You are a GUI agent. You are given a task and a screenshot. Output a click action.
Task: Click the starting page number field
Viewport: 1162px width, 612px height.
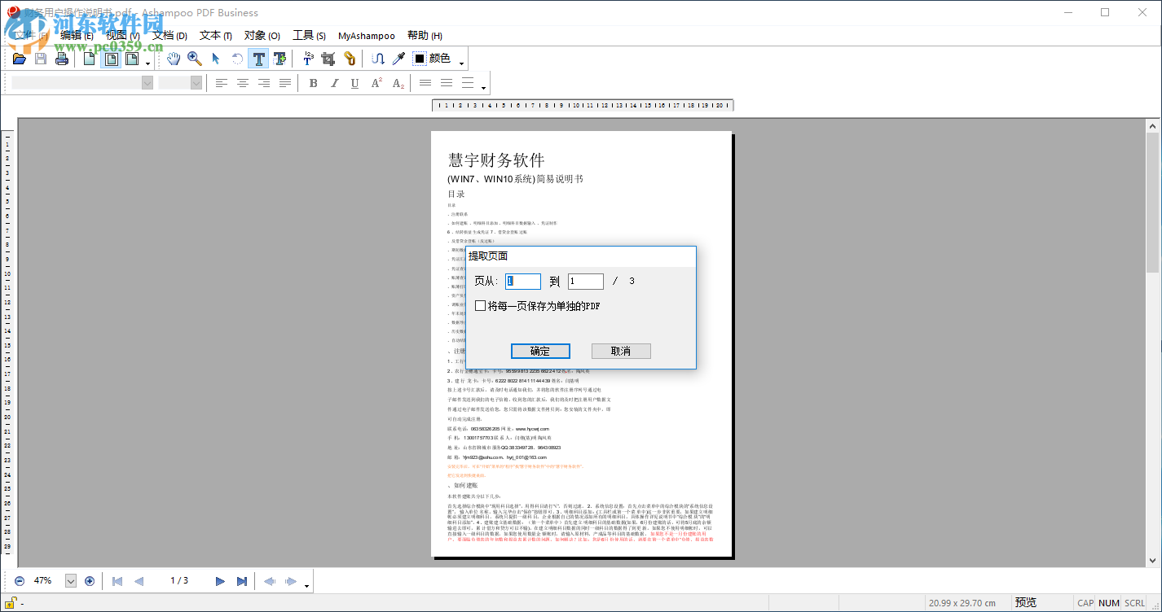(x=522, y=281)
